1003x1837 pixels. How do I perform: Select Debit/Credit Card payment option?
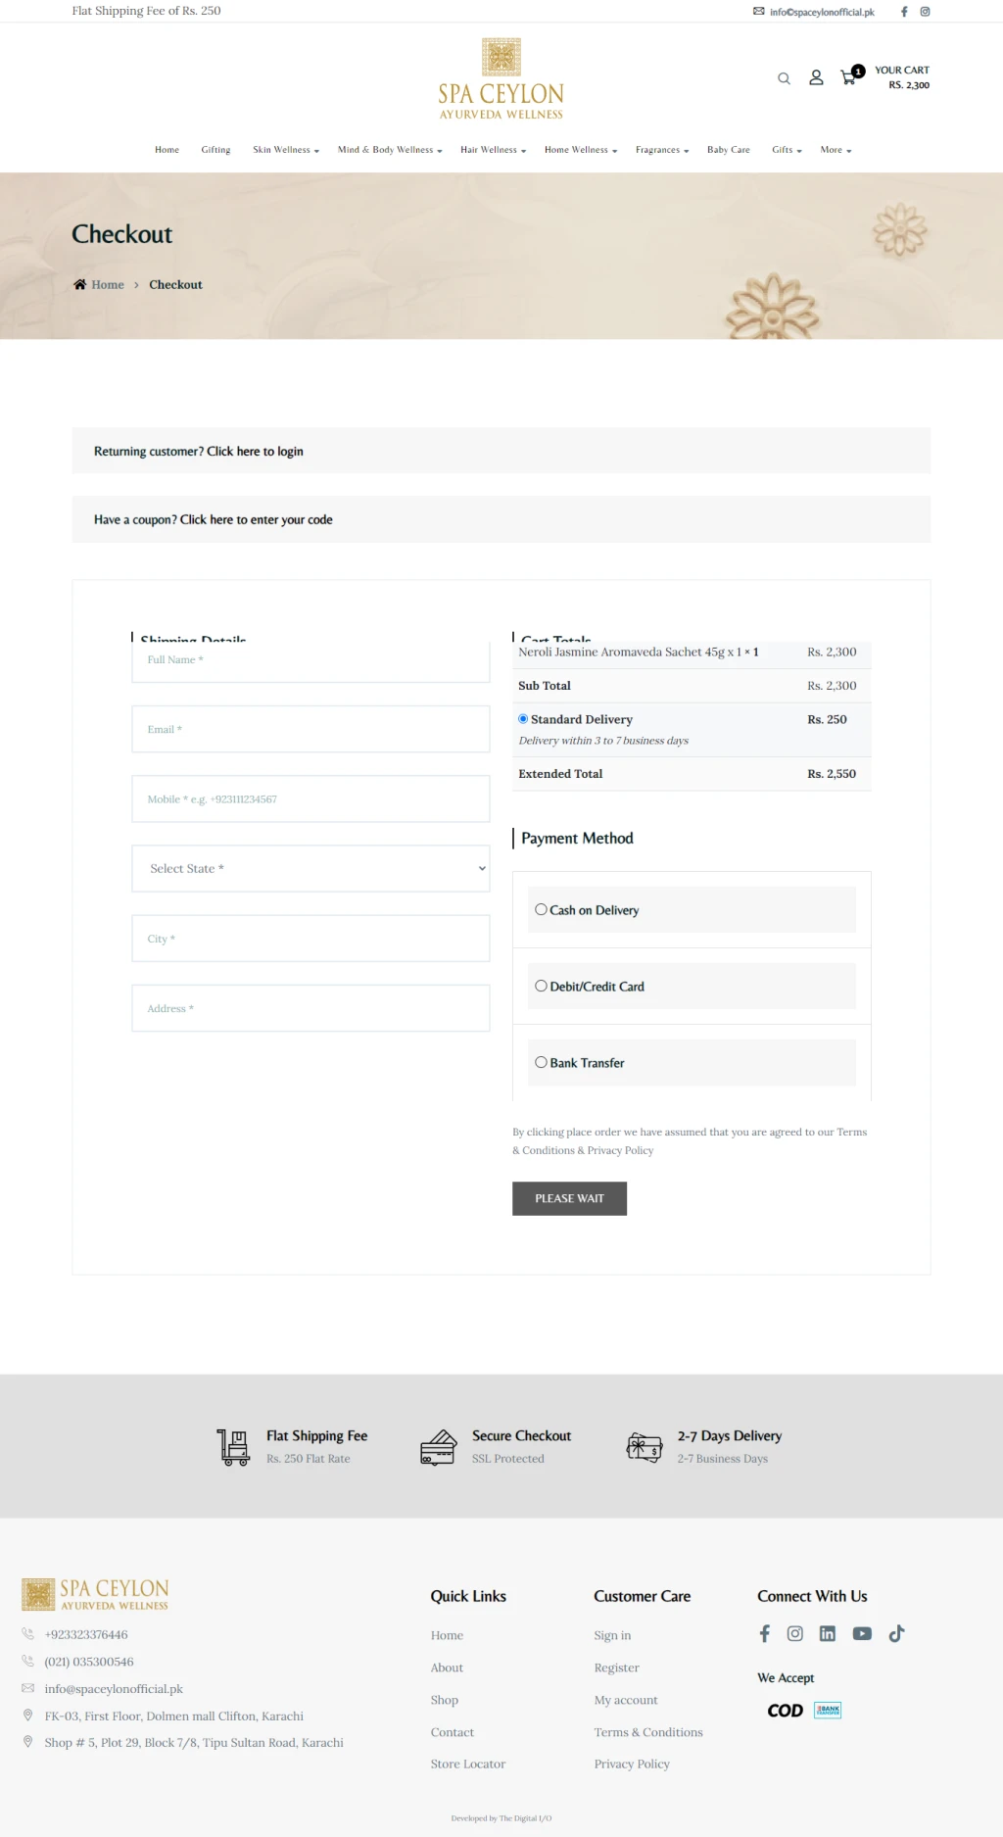coord(541,986)
